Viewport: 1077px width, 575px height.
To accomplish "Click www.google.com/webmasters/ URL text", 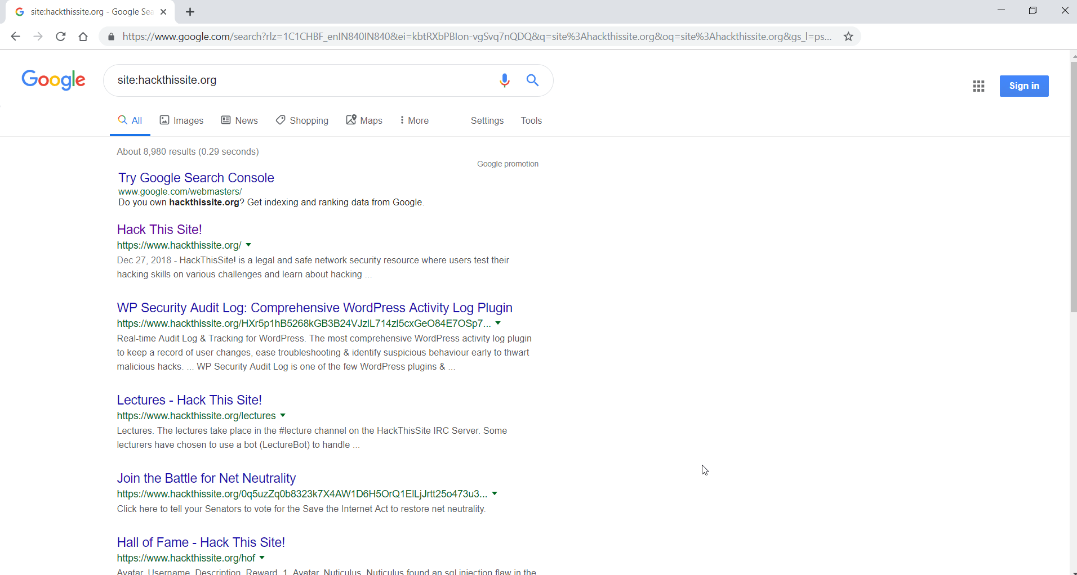I will (x=180, y=191).
